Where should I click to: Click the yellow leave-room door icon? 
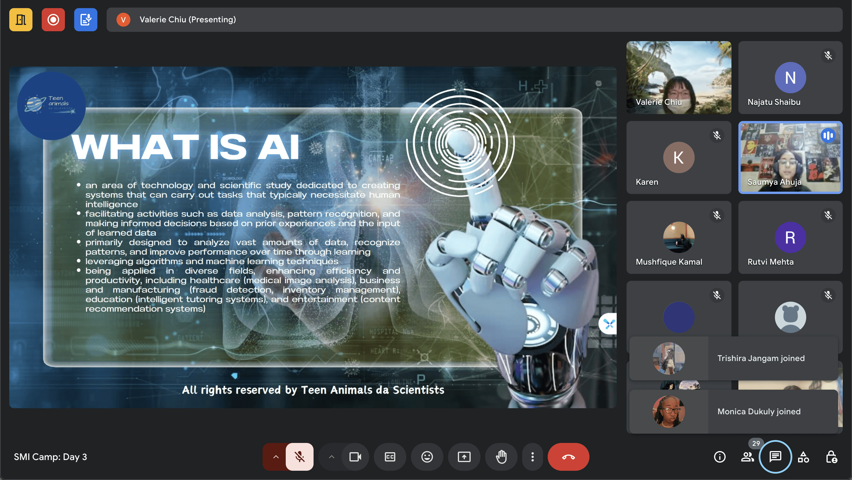21,19
